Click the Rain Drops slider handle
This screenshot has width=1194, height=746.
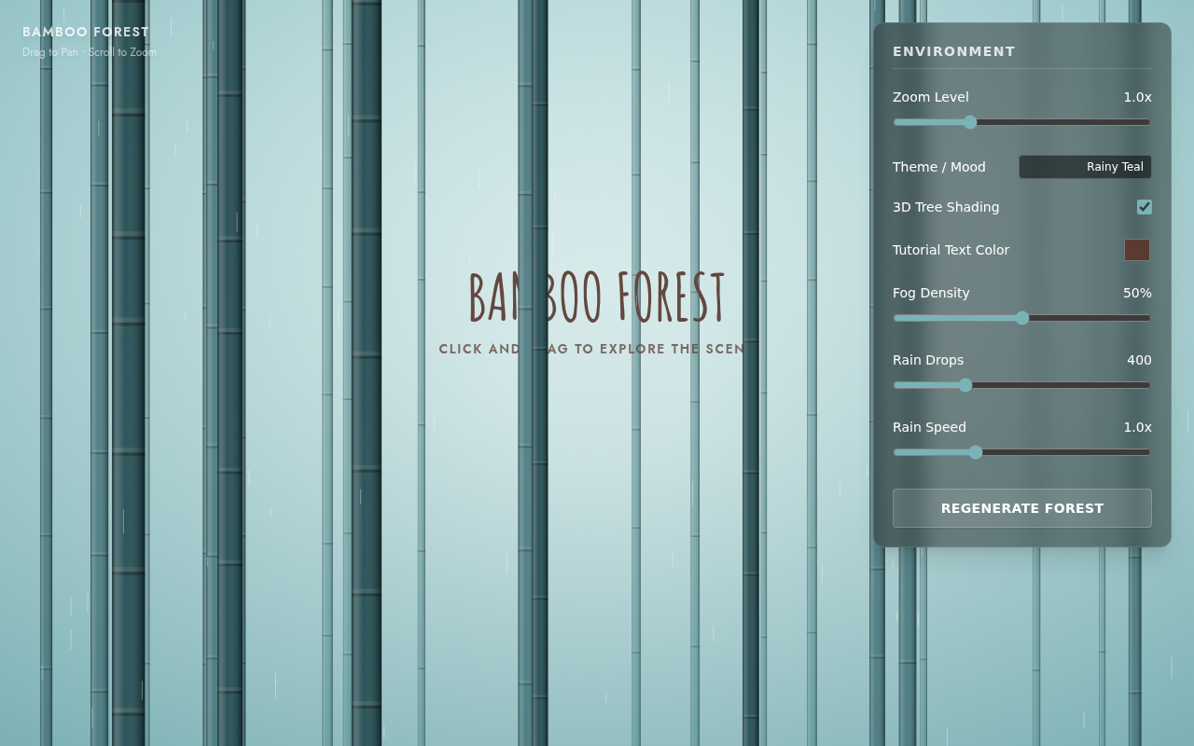tap(965, 385)
